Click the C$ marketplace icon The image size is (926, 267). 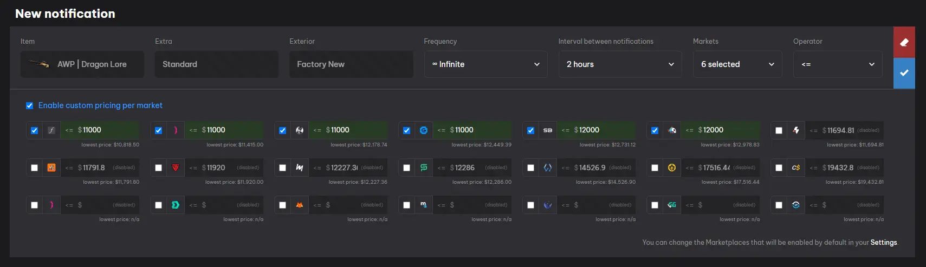tap(796, 168)
